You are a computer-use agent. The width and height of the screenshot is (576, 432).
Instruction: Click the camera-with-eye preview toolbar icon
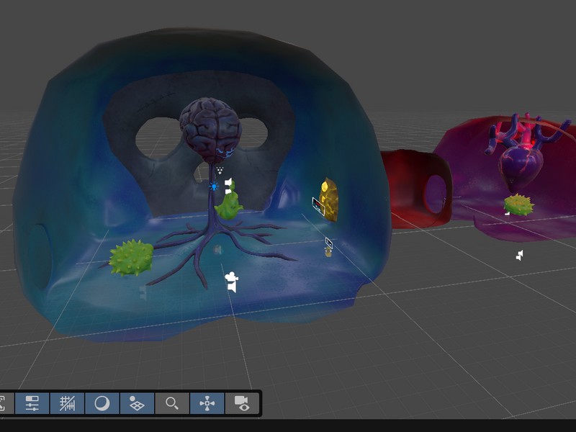242,403
